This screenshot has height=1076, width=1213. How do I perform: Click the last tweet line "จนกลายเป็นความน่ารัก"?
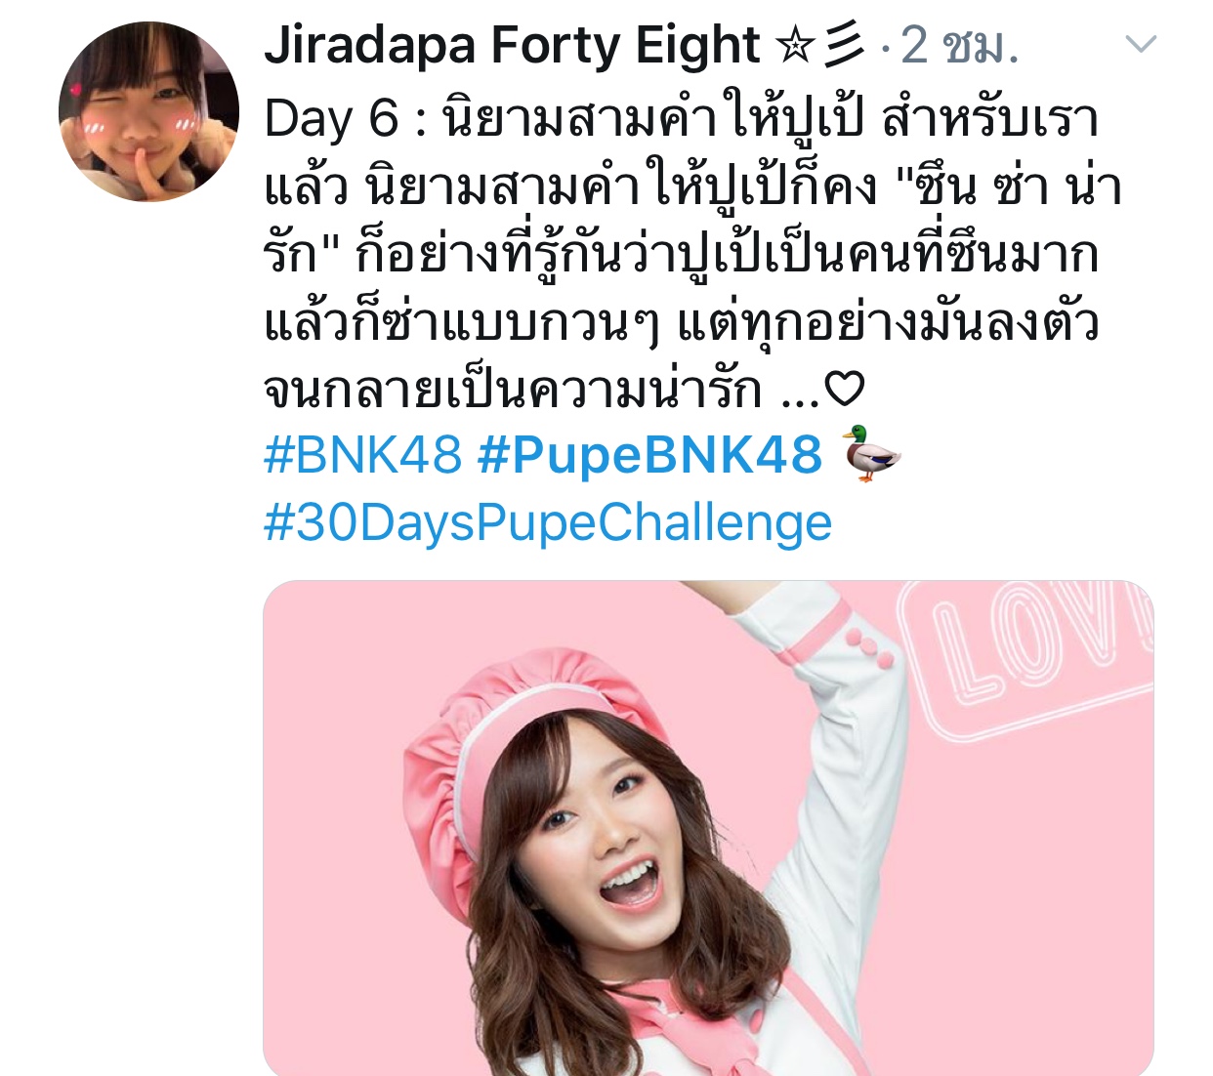pos(513,390)
